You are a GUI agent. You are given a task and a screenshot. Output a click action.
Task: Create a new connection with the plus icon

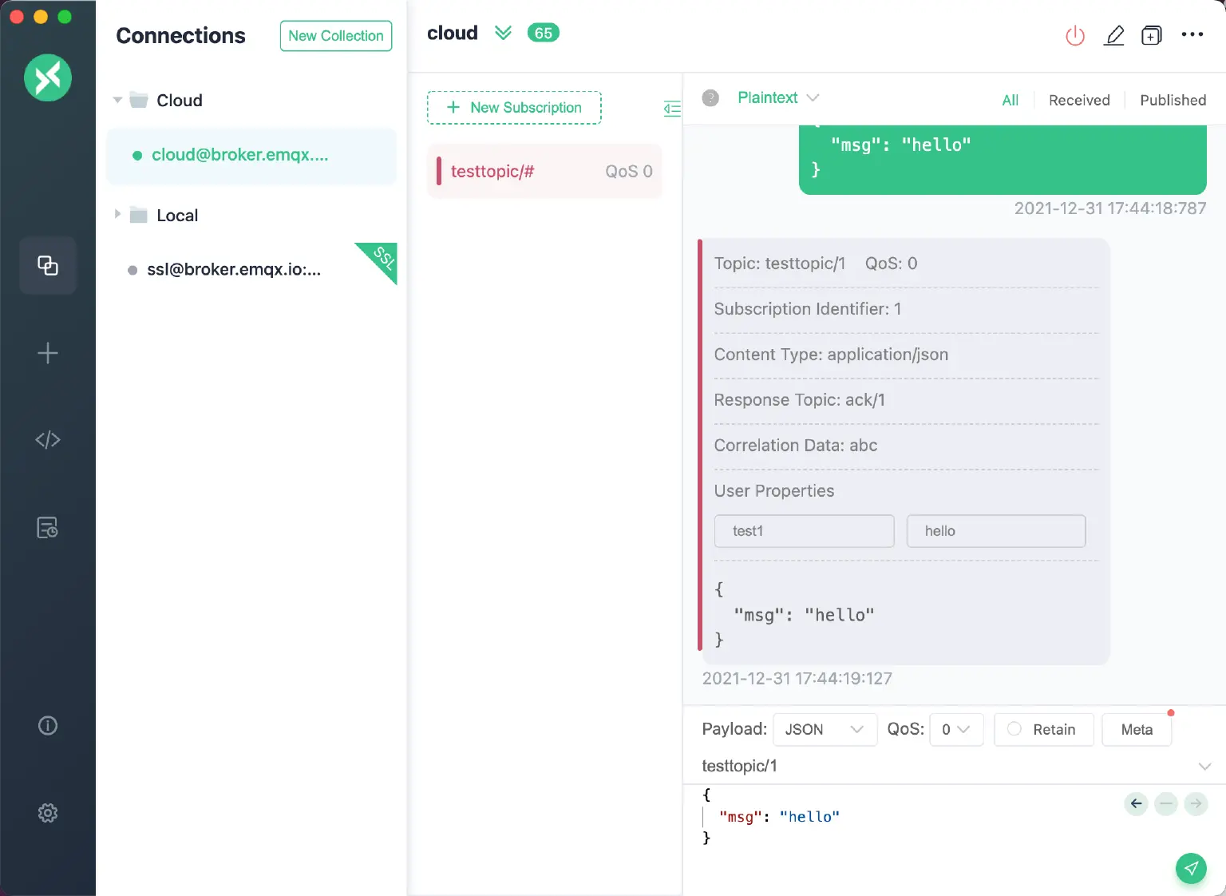tap(48, 353)
